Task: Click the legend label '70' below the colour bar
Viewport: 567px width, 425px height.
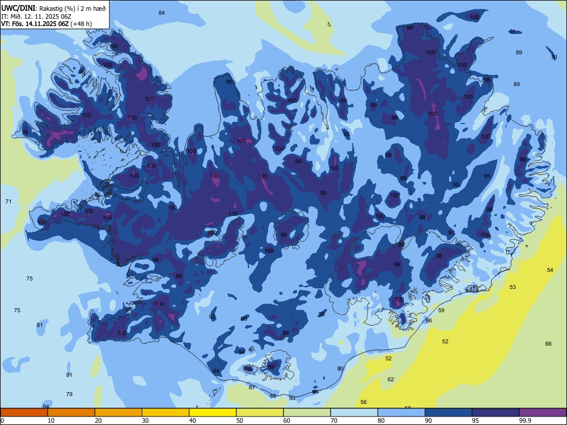Action: click(x=334, y=420)
